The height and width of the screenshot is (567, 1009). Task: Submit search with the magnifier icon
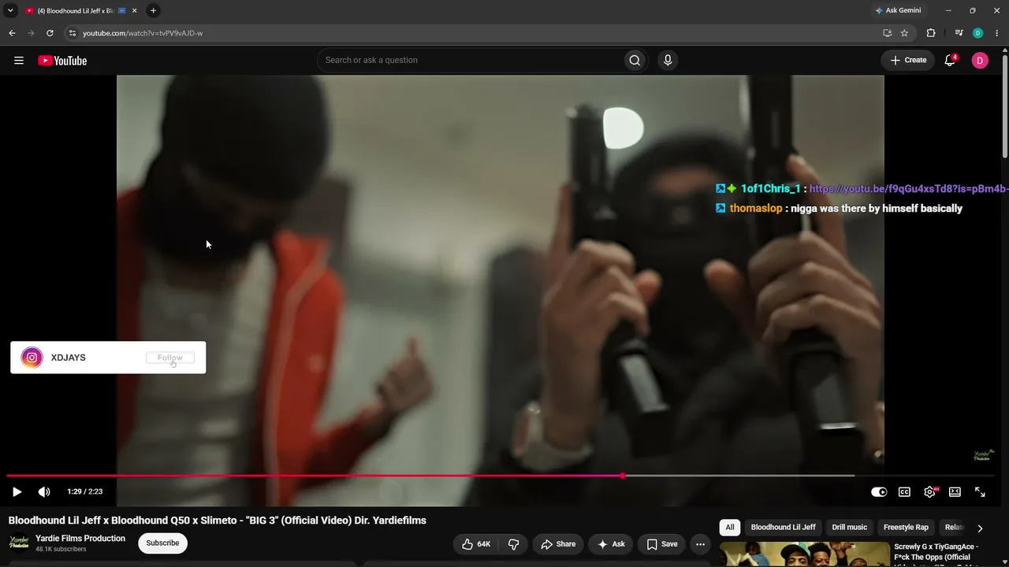pos(635,61)
